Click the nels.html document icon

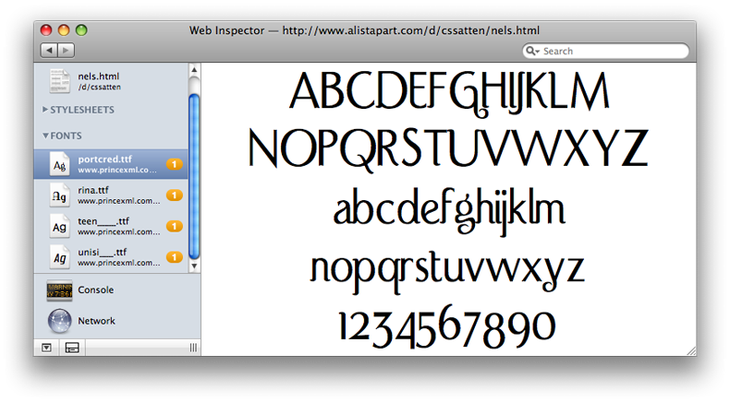point(60,81)
